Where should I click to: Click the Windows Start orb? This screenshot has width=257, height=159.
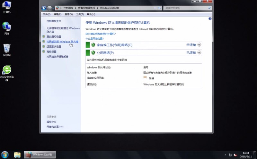[x=4, y=155]
